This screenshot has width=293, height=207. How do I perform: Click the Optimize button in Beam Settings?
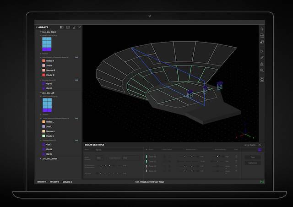point(253,163)
